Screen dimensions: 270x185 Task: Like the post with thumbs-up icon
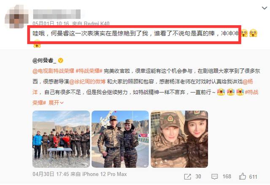tap(242, 176)
